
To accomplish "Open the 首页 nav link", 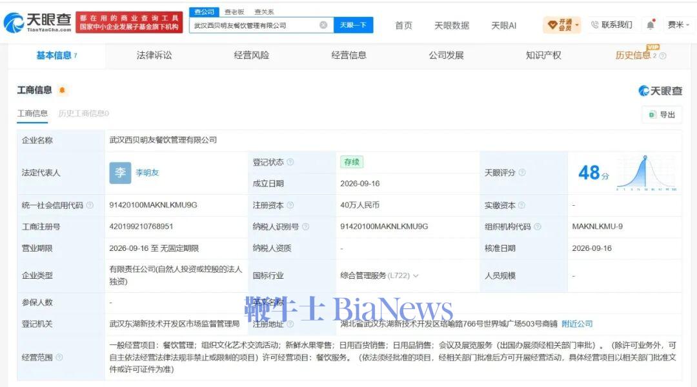I will coord(403,25).
